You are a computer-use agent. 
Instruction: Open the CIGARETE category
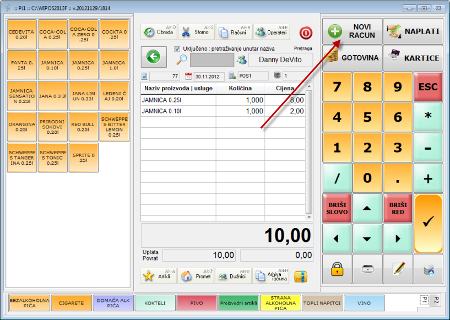[x=72, y=303]
